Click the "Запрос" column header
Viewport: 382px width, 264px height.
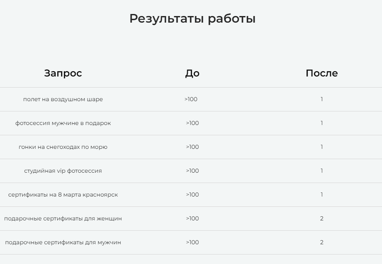click(x=63, y=73)
